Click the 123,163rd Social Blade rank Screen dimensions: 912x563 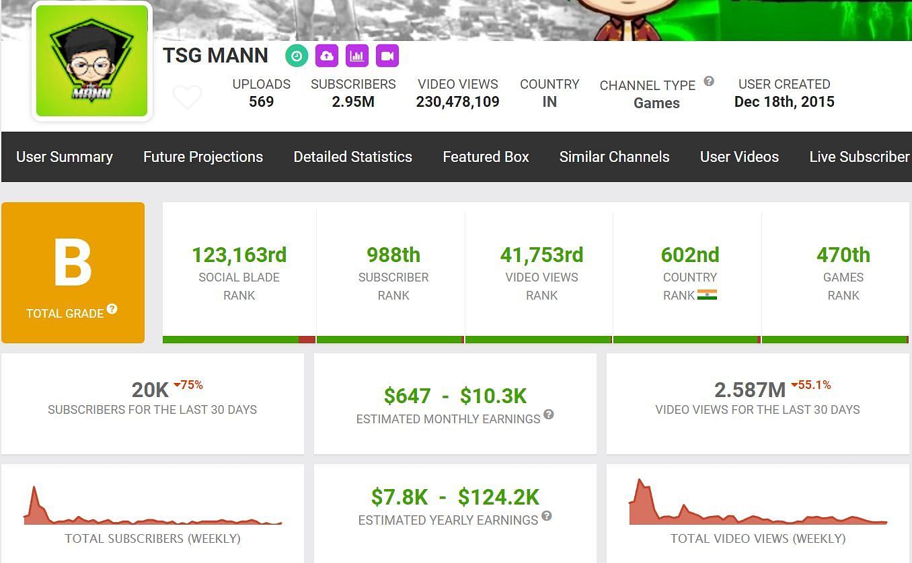pyautogui.click(x=239, y=255)
